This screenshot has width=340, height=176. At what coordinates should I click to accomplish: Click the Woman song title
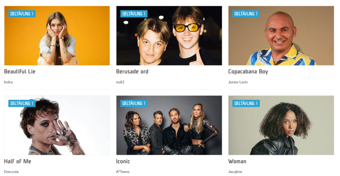tap(237, 161)
